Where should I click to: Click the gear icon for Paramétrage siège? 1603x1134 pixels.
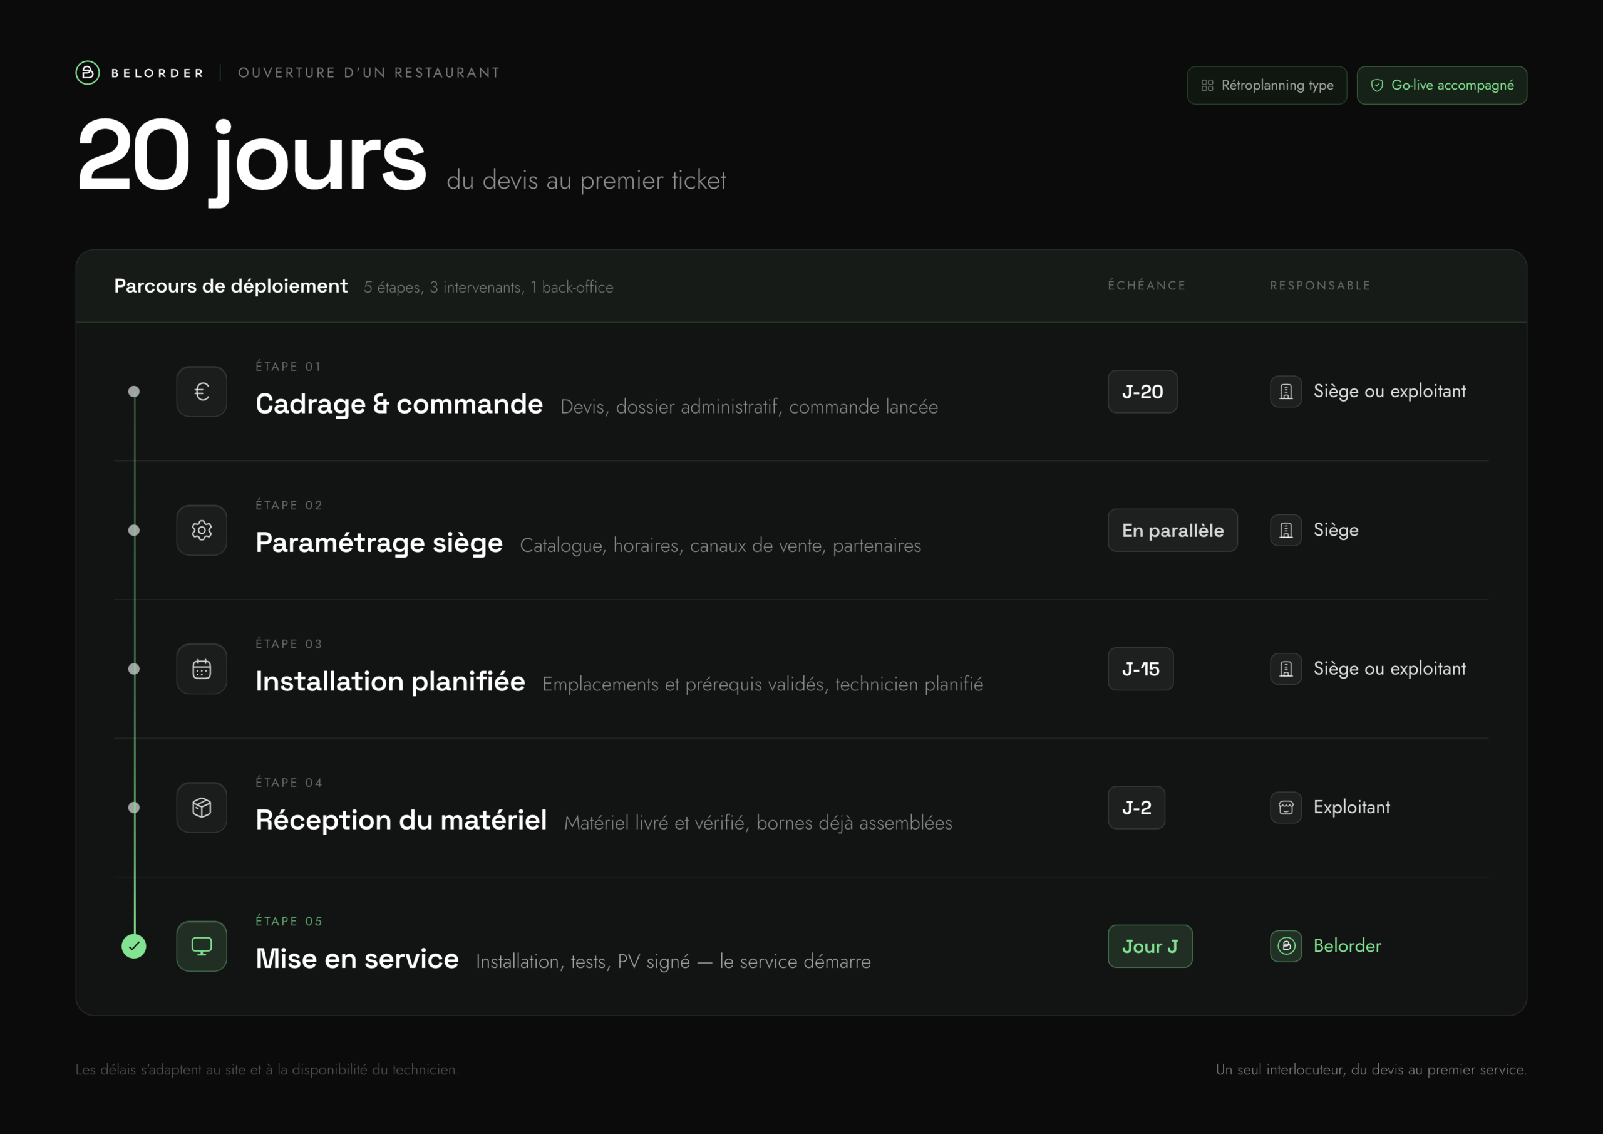[x=202, y=530]
